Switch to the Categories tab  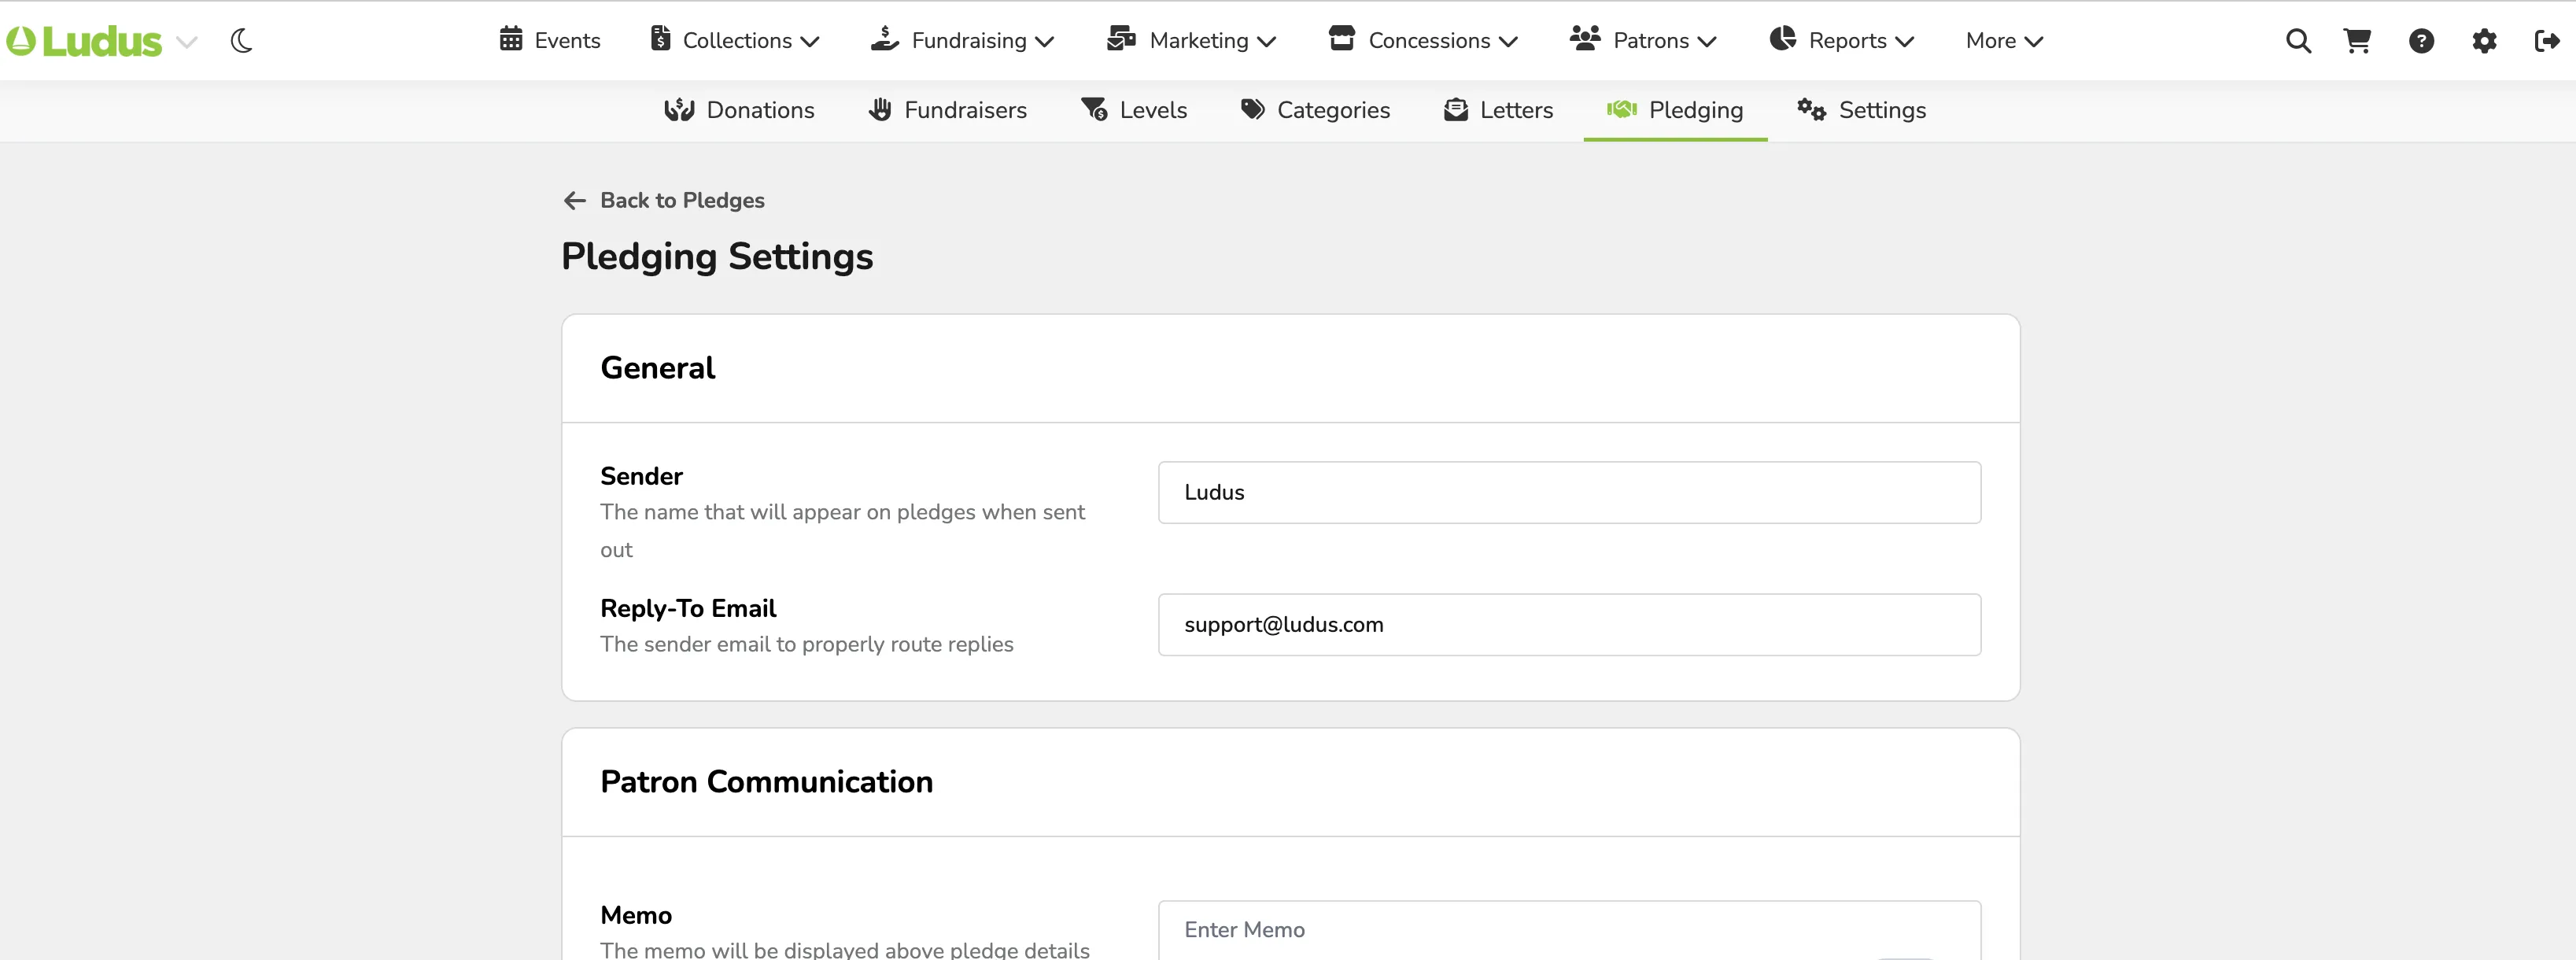coord(1315,110)
